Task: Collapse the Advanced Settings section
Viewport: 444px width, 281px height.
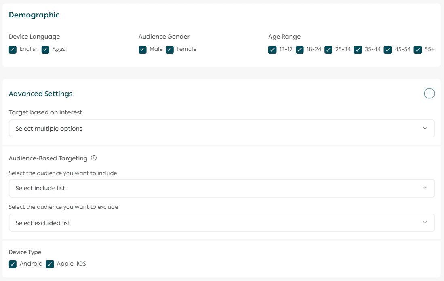Action: [429, 94]
